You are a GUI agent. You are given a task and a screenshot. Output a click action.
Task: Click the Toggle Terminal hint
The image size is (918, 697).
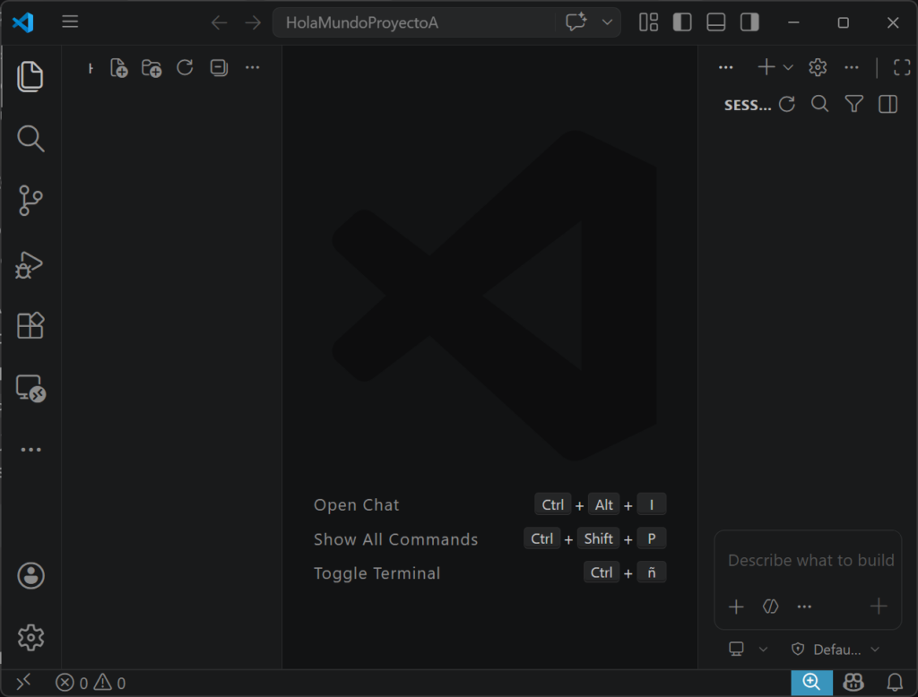pyautogui.click(x=377, y=573)
